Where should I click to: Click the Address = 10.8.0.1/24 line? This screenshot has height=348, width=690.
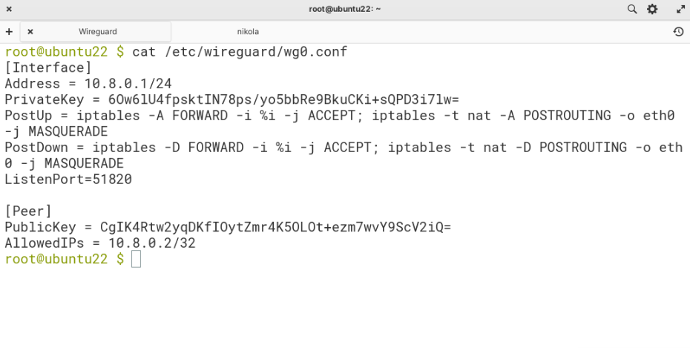[x=88, y=84]
